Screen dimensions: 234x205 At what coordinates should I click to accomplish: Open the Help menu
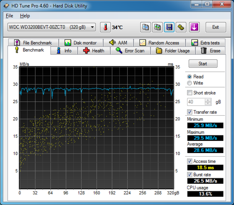[x=25, y=16]
